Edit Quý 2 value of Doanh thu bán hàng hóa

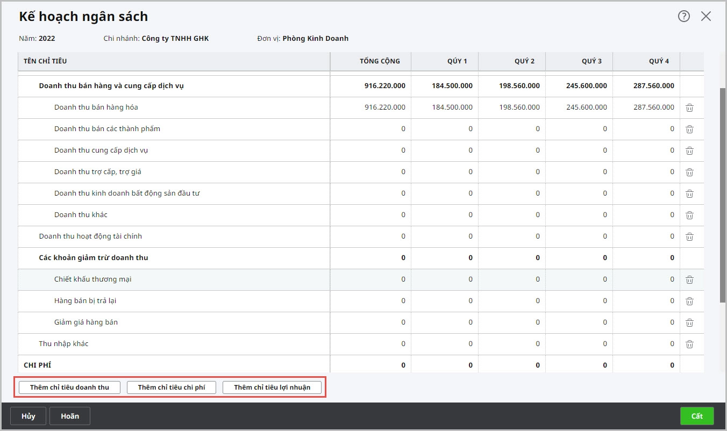[512, 107]
